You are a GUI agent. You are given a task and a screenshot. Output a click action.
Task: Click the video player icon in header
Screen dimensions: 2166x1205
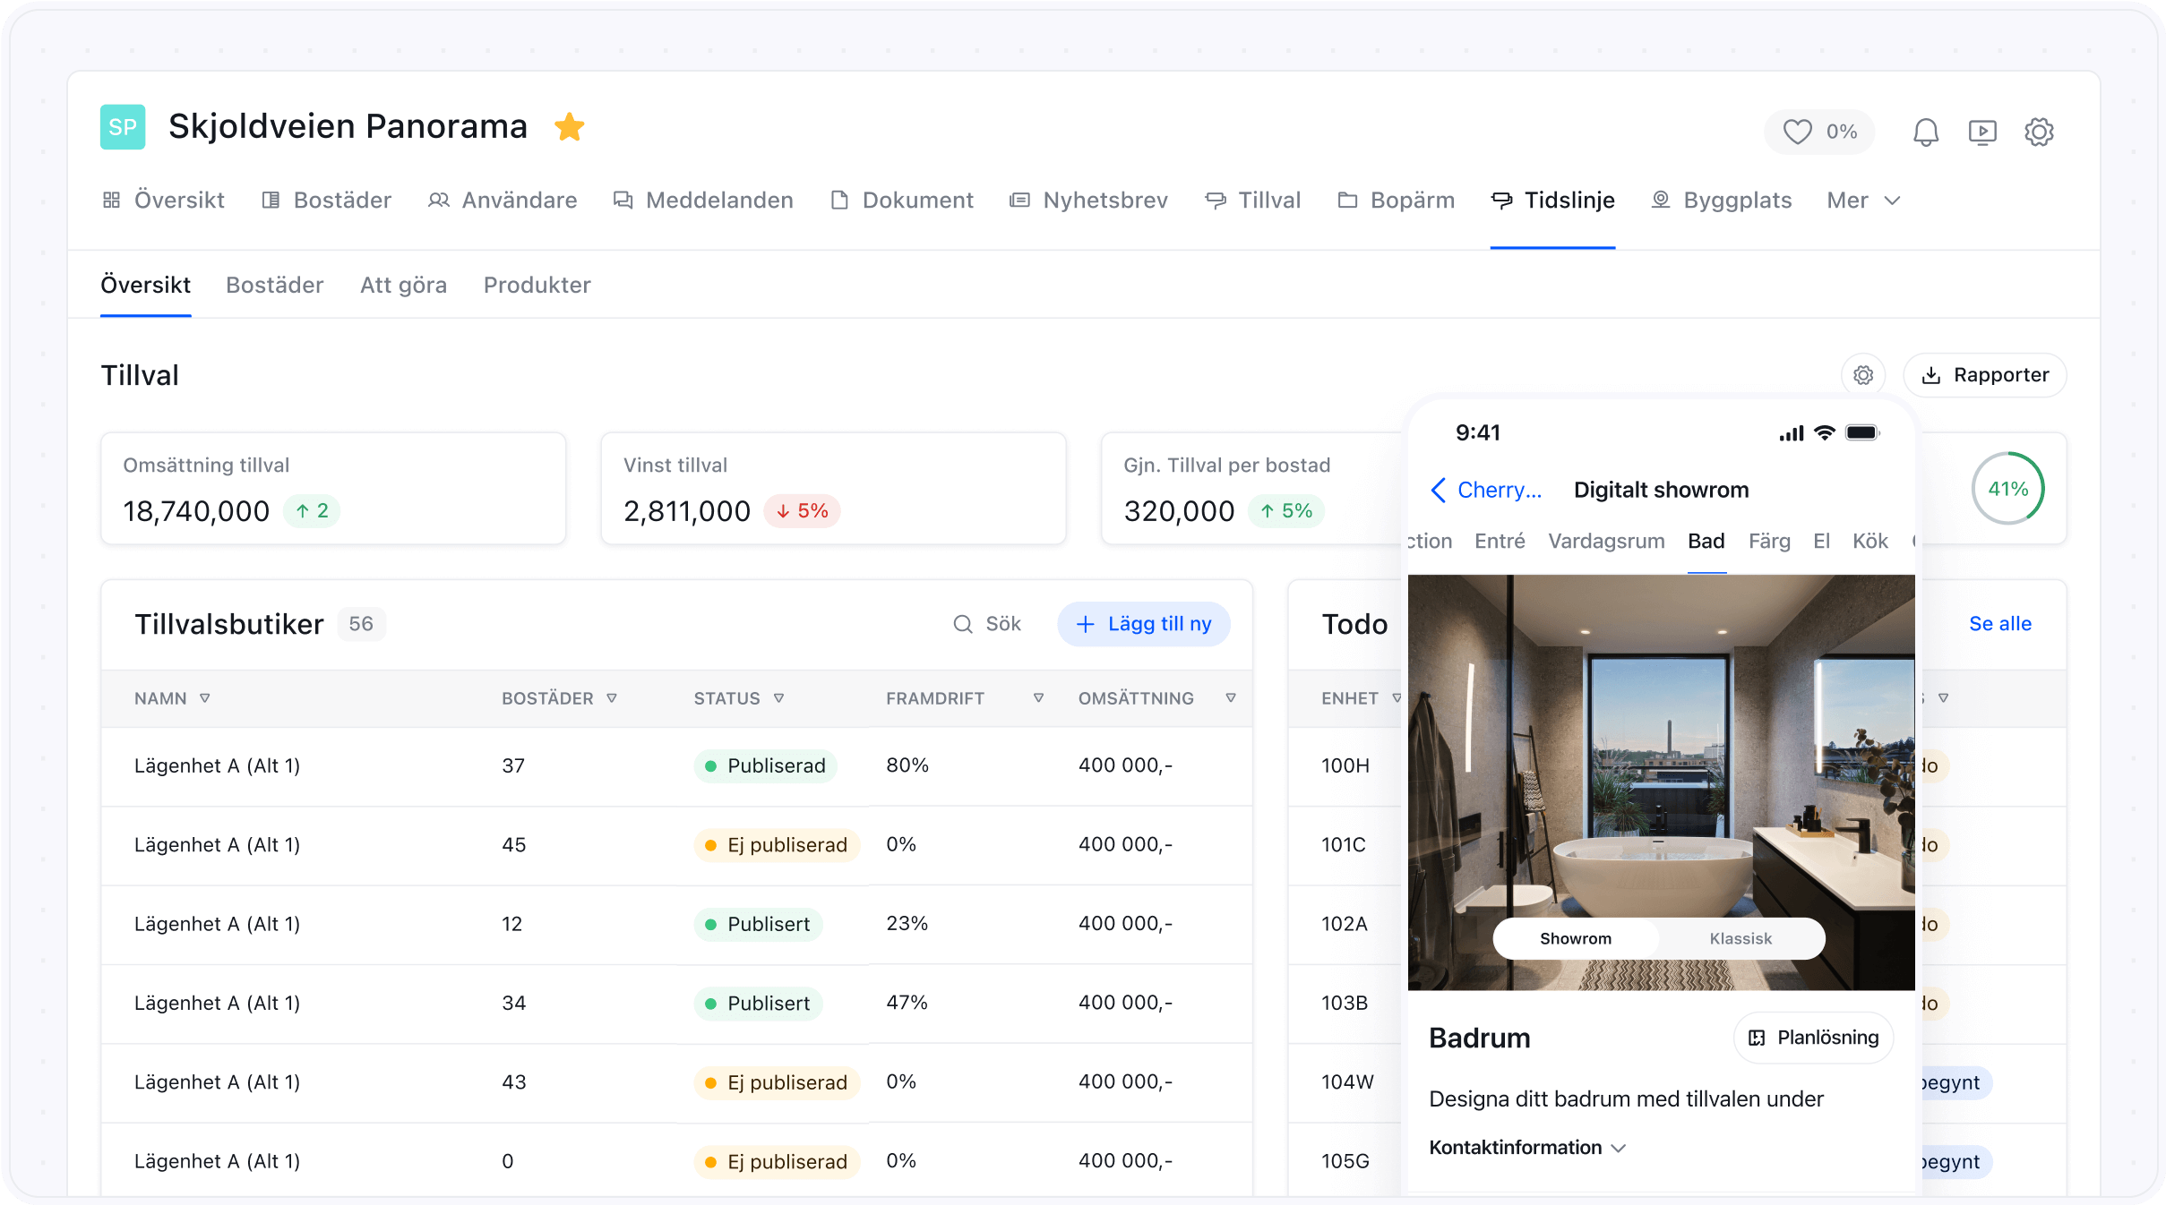[x=1982, y=132]
